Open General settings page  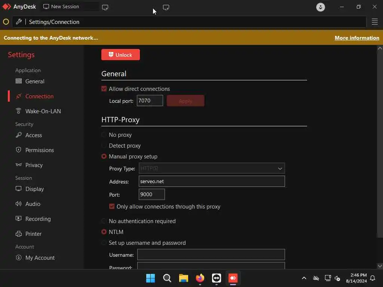pos(35,81)
